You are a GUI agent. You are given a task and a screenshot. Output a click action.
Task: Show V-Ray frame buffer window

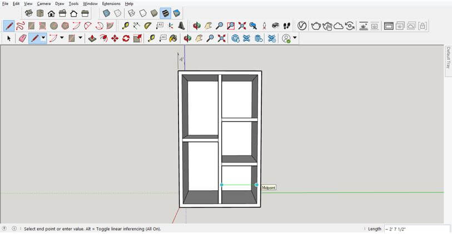click(389, 26)
